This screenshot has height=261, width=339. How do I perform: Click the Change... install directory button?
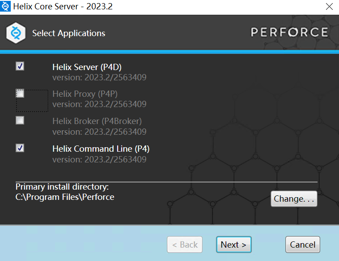294,199
